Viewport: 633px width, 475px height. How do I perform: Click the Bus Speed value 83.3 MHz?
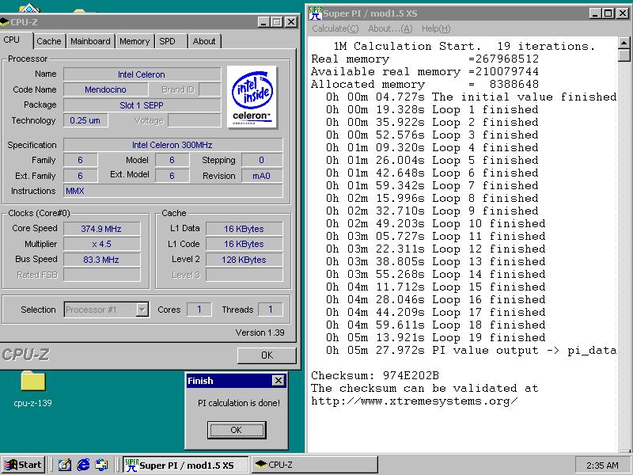pos(101,260)
